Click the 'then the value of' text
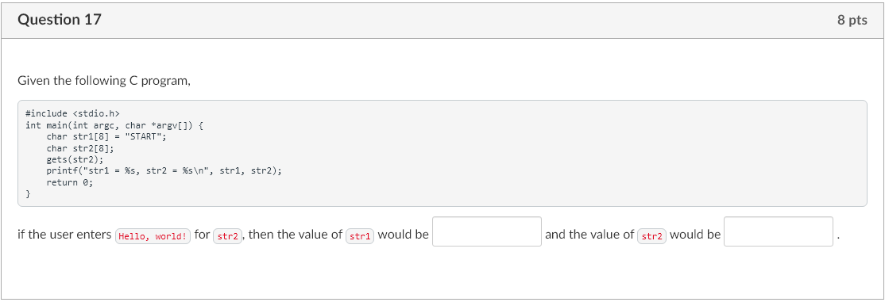885x302 pixels. pyautogui.click(x=296, y=235)
